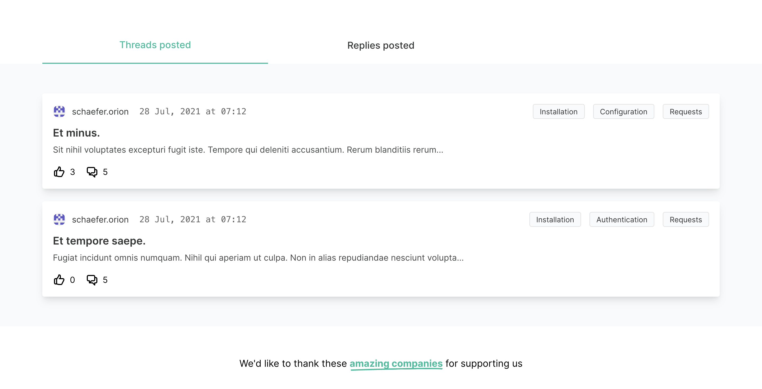Switch to the Replies posted tab
The width and height of the screenshot is (762, 389).
(381, 46)
